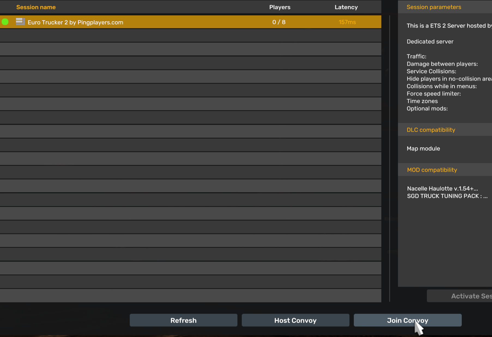This screenshot has width=492, height=337.
Task: Click the Activate Session button
Action: [459, 296]
